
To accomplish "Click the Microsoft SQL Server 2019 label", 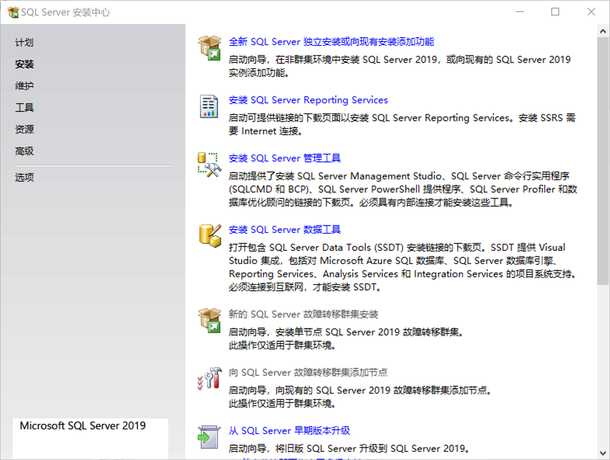I will [x=83, y=426].
